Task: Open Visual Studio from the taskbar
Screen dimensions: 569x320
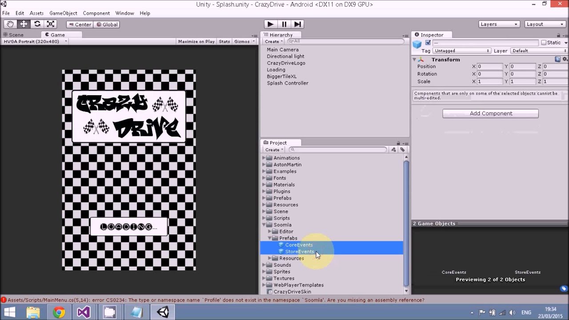Action: click(x=84, y=312)
